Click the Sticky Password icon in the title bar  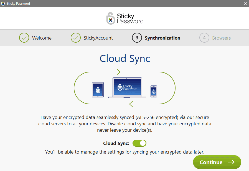click(3, 3)
